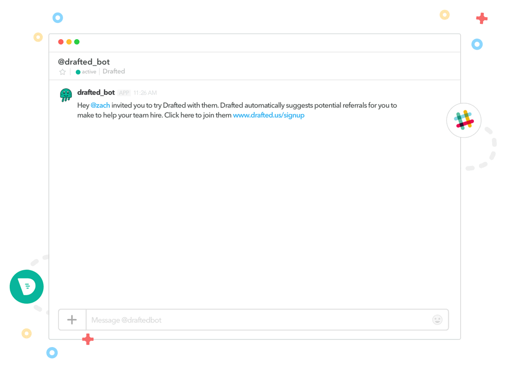Open the emoji picker smiley
Screen dimensions: 509x373
437,320
